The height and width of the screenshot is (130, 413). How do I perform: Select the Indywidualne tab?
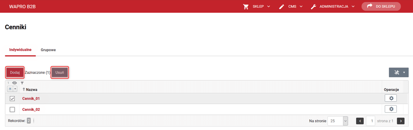(x=20, y=50)
